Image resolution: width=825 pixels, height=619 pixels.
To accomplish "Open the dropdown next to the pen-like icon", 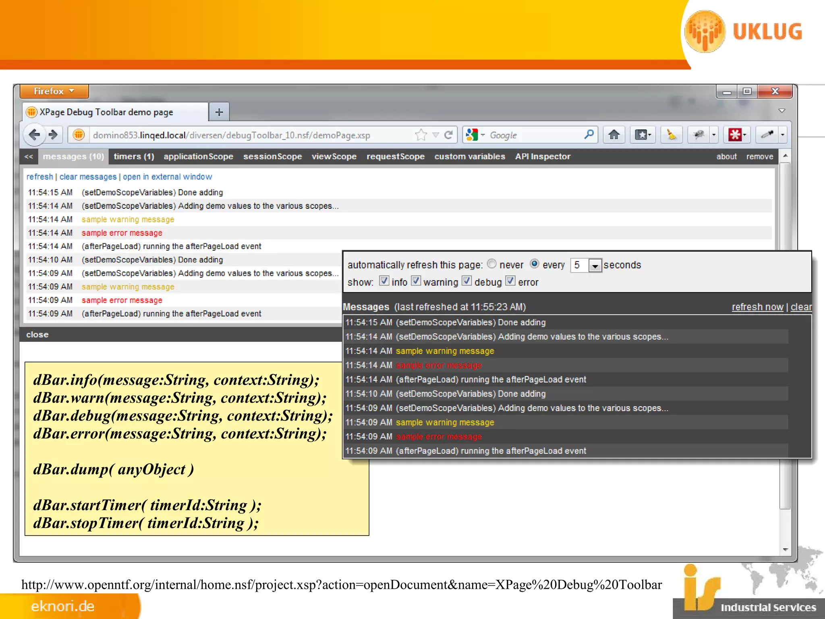I will coord(782,135).
